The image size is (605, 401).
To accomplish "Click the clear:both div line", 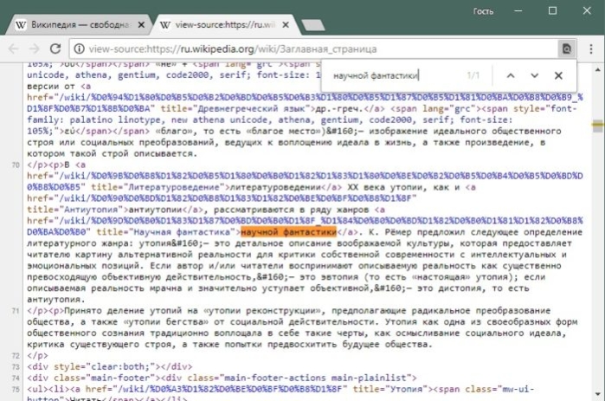I will point(110,366).
